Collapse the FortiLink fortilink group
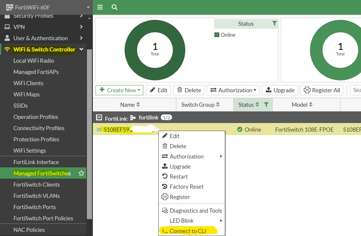This screenshot has height=236, width=361. pyautogui.click(x=99, y=118)
